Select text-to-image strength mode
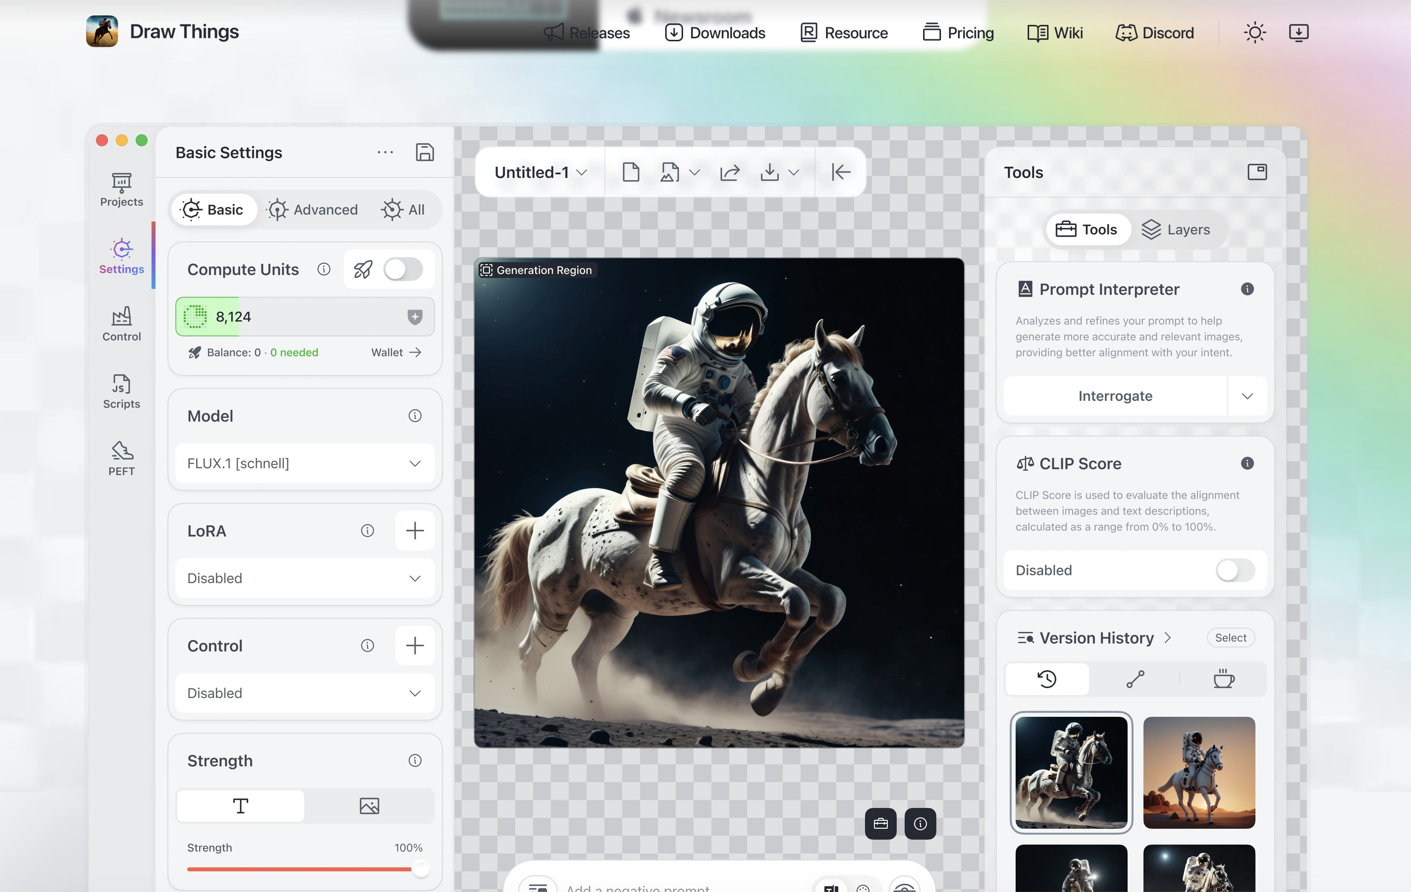Viewport: 1411px width, 892px height. (x=241, y=806)
